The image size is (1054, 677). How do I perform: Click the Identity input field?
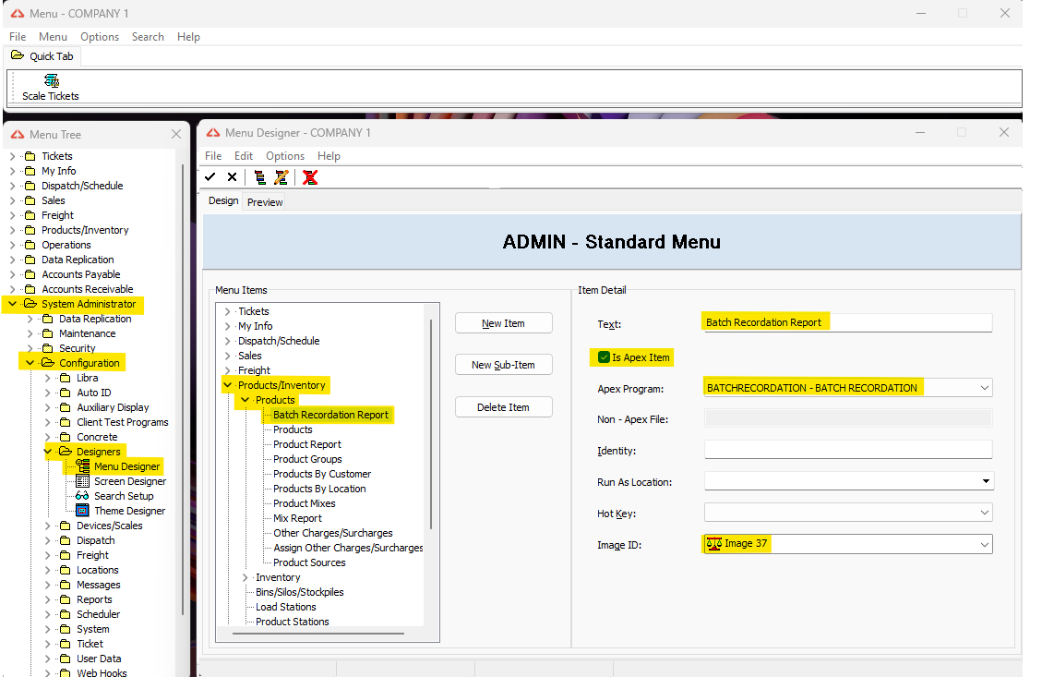pyautogui.click(x=847, y=450)
